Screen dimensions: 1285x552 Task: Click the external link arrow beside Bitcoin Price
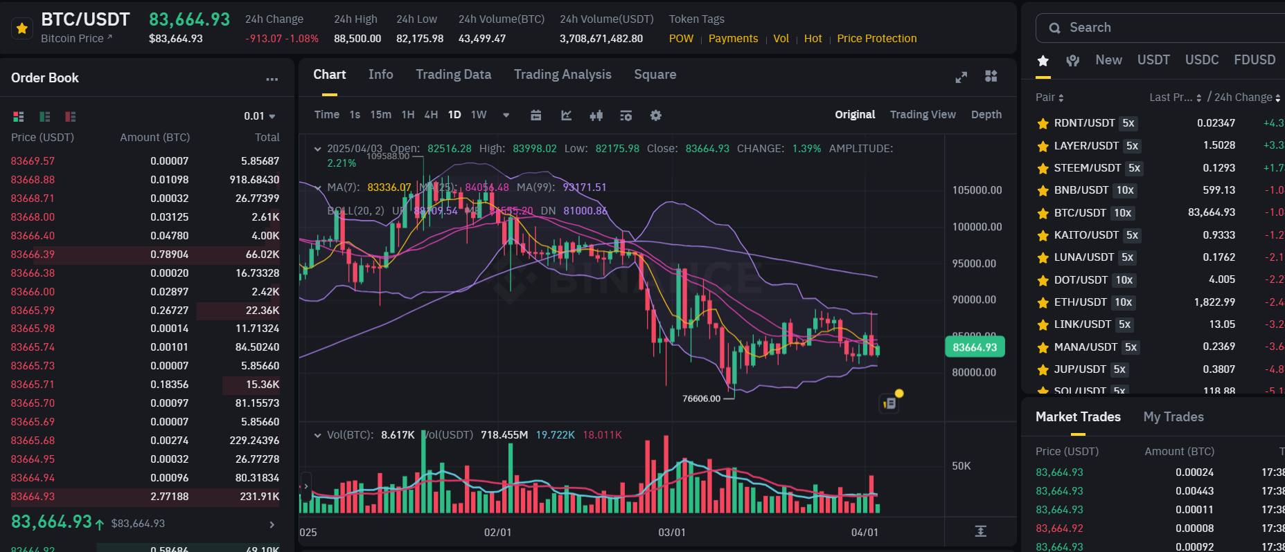coord(109,37)
